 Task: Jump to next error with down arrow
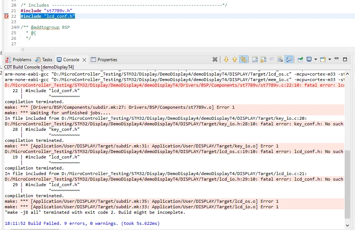[x=226, y=59]
